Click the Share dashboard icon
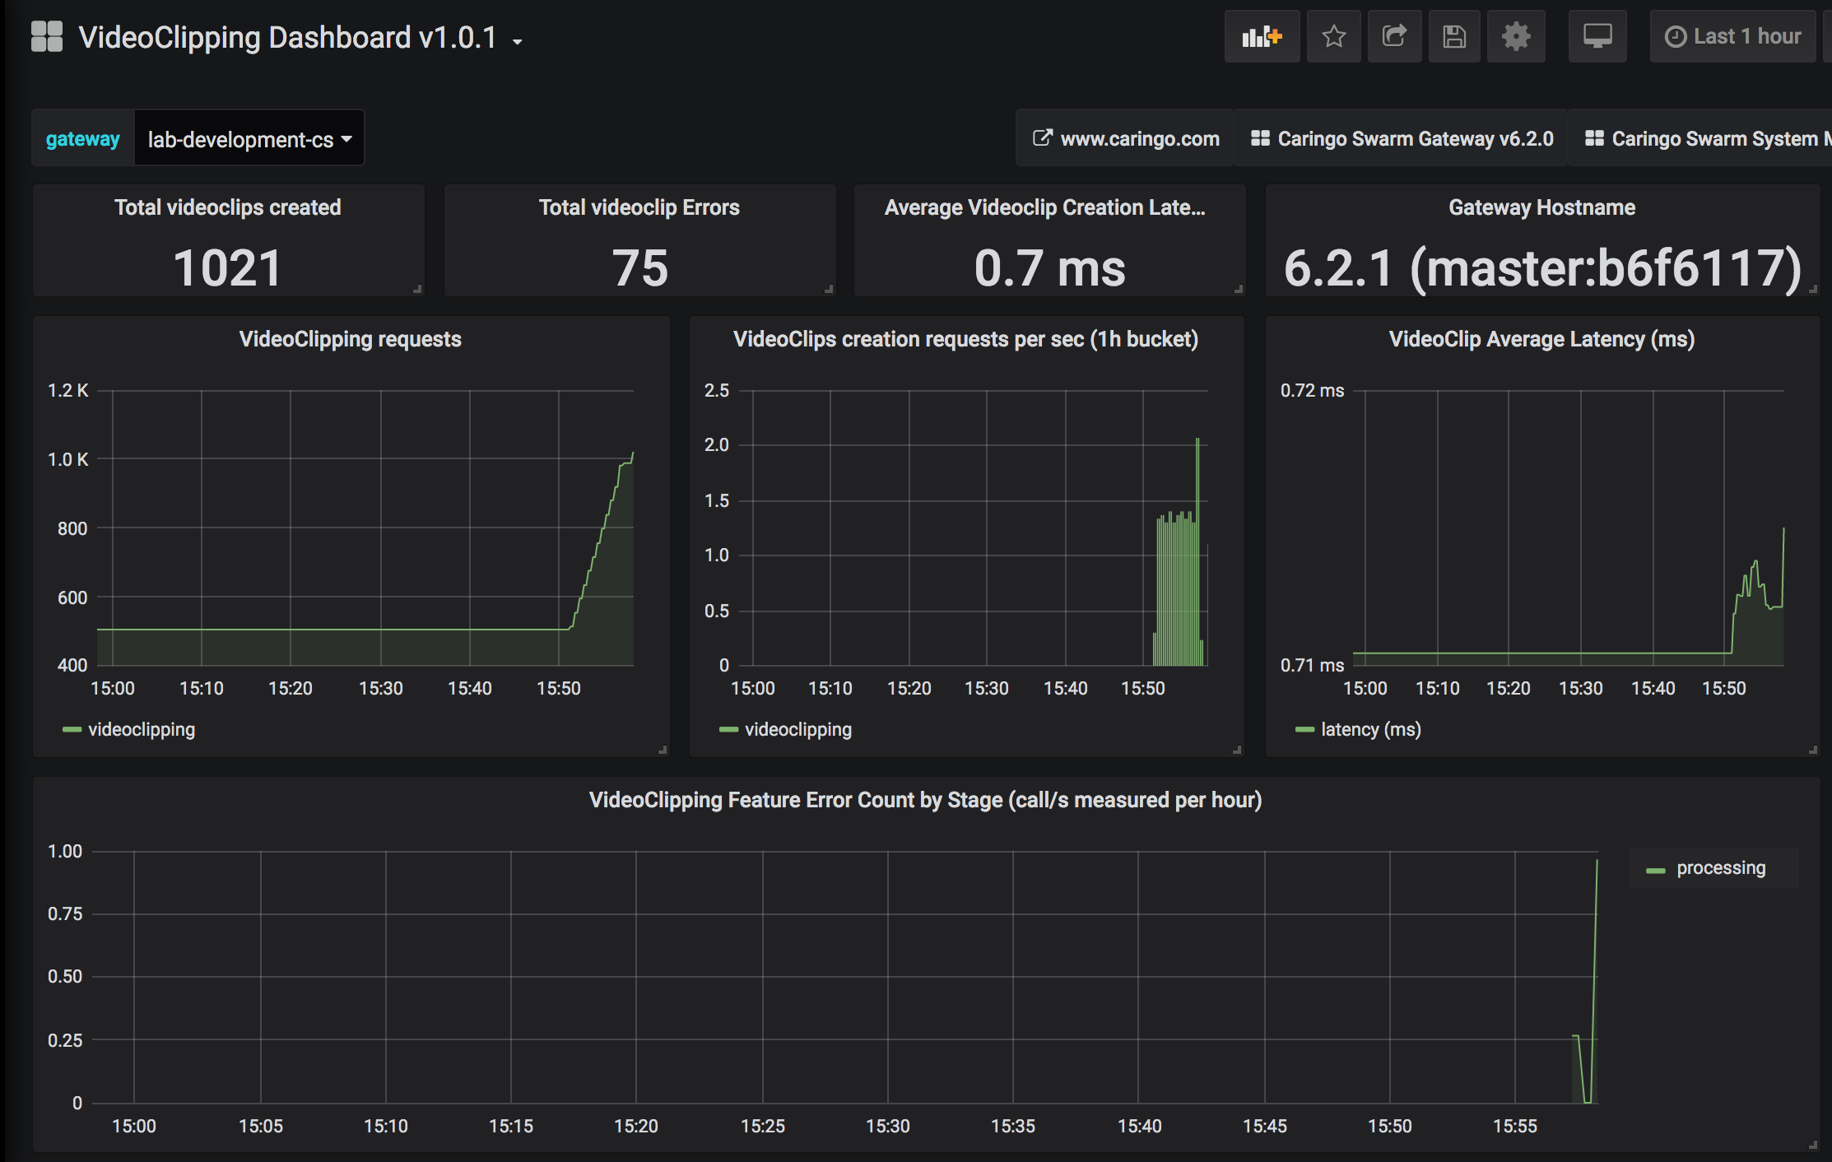1832x1162 pixels. point(1394,37)
